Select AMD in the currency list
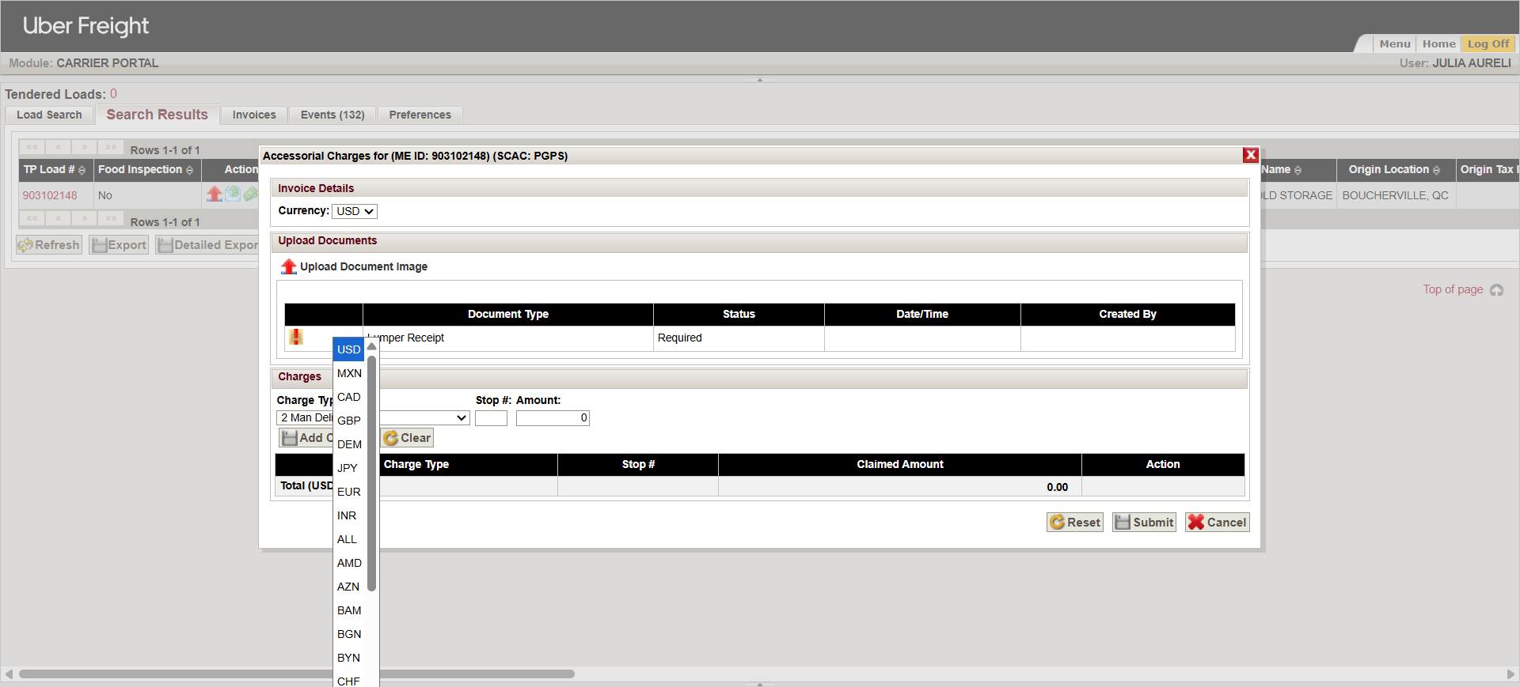This screenshot has width=1520, height=687. click(x=348, y=563)
